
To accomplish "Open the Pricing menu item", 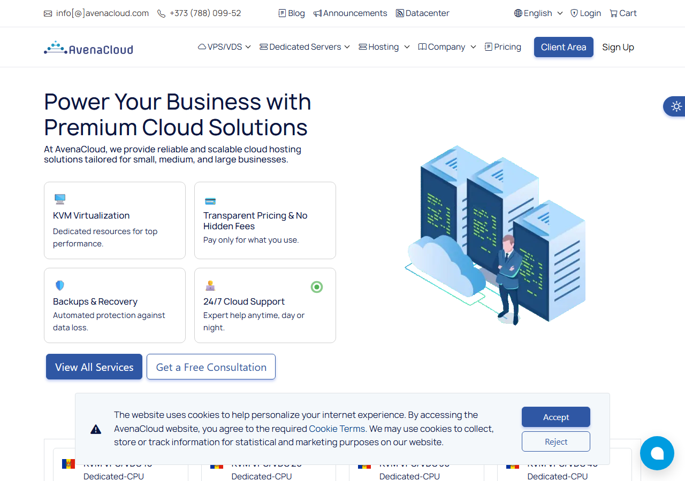I will point(503,47).
